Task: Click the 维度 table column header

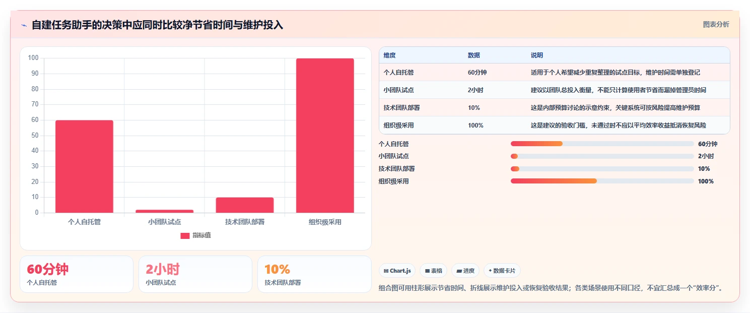Action: [390, 55]
